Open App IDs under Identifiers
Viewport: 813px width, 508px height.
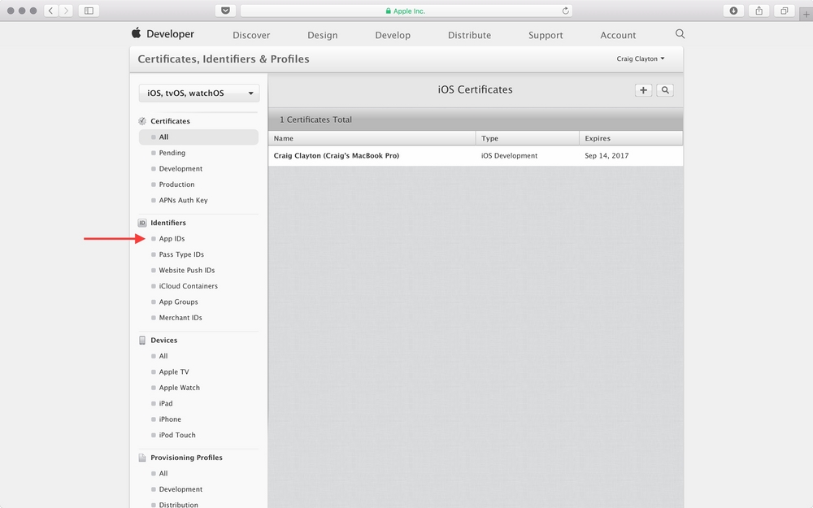coord(172,238)
